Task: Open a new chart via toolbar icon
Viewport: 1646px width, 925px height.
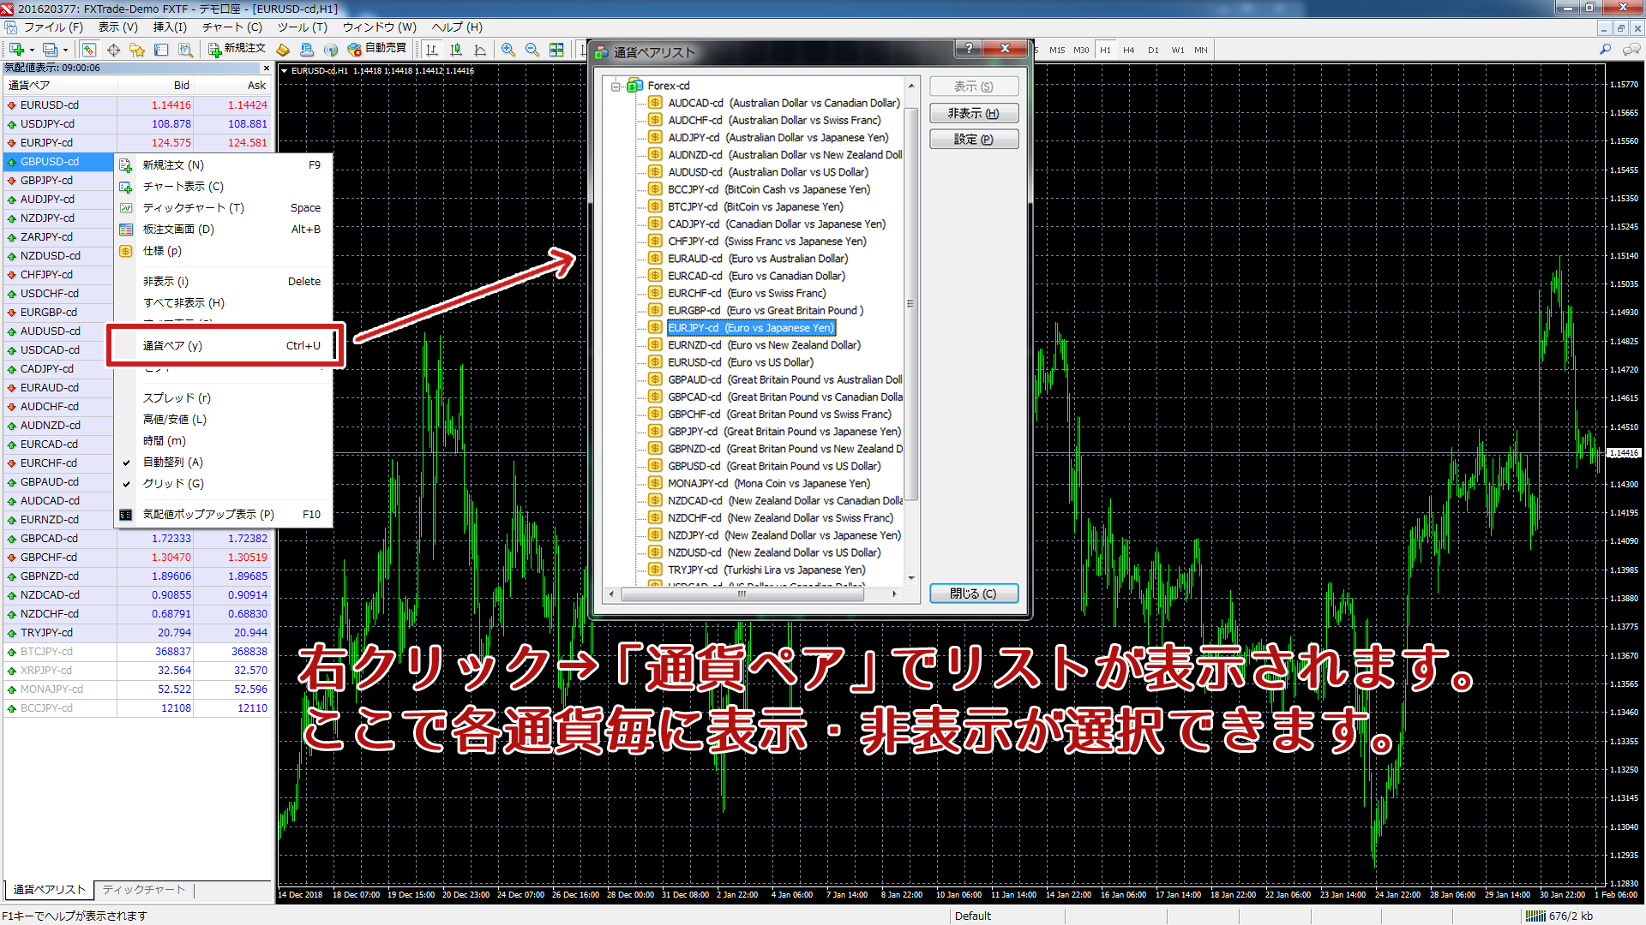Action: click(x=18, y=49)
